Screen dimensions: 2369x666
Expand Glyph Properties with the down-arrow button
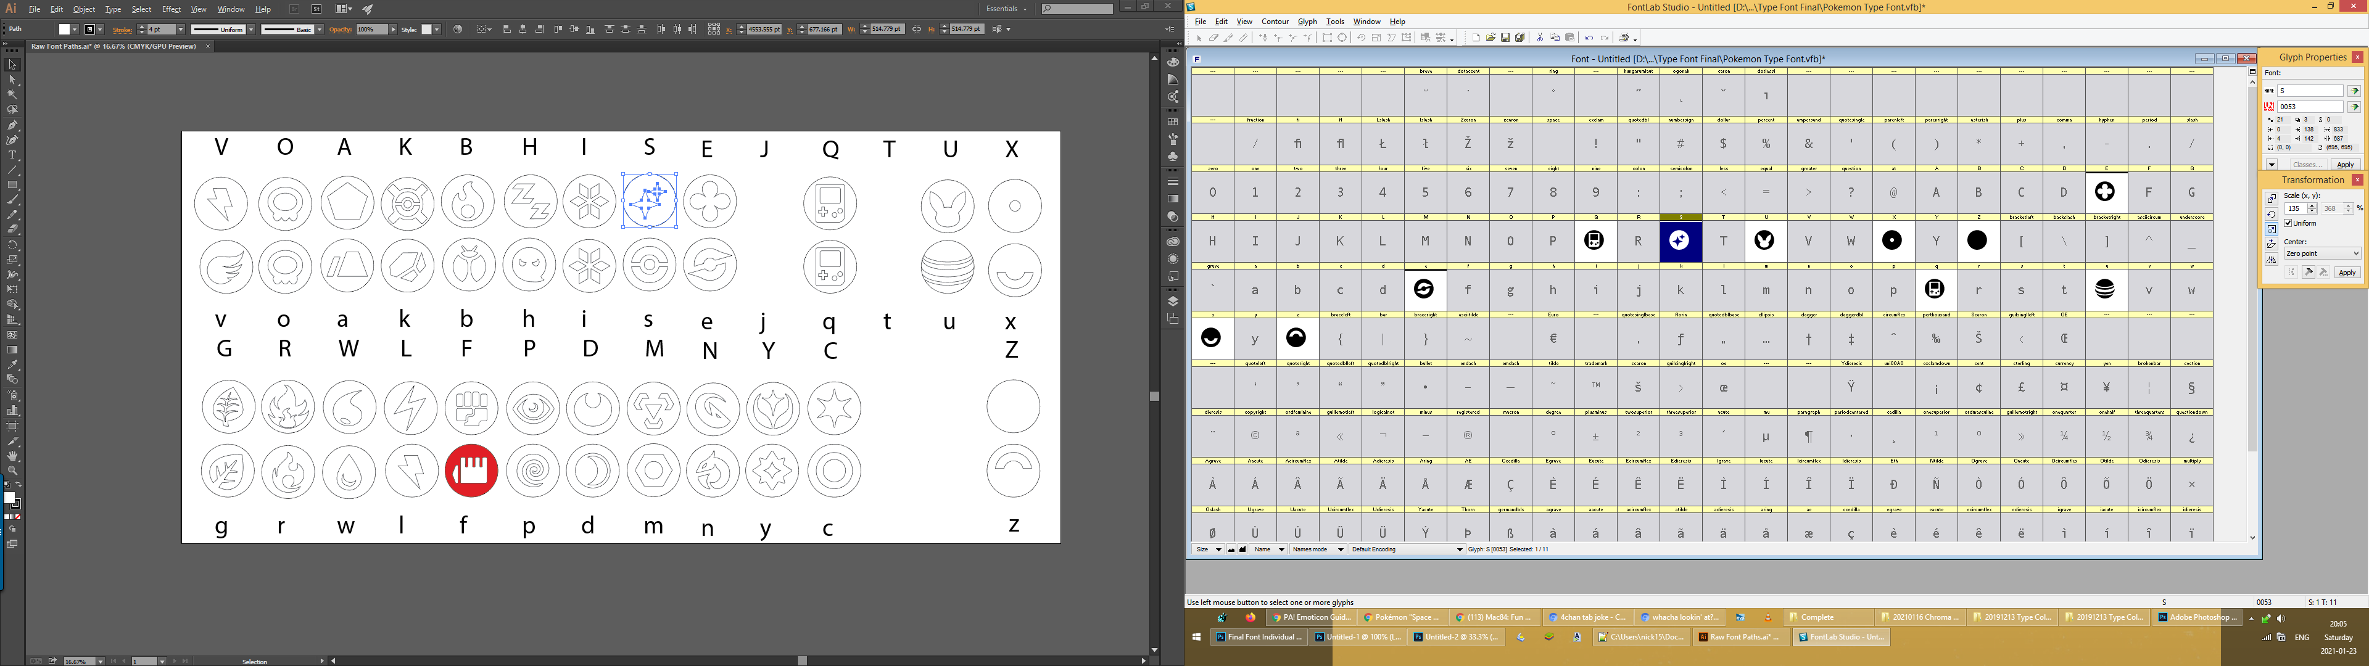click(x=2272, y=165)
